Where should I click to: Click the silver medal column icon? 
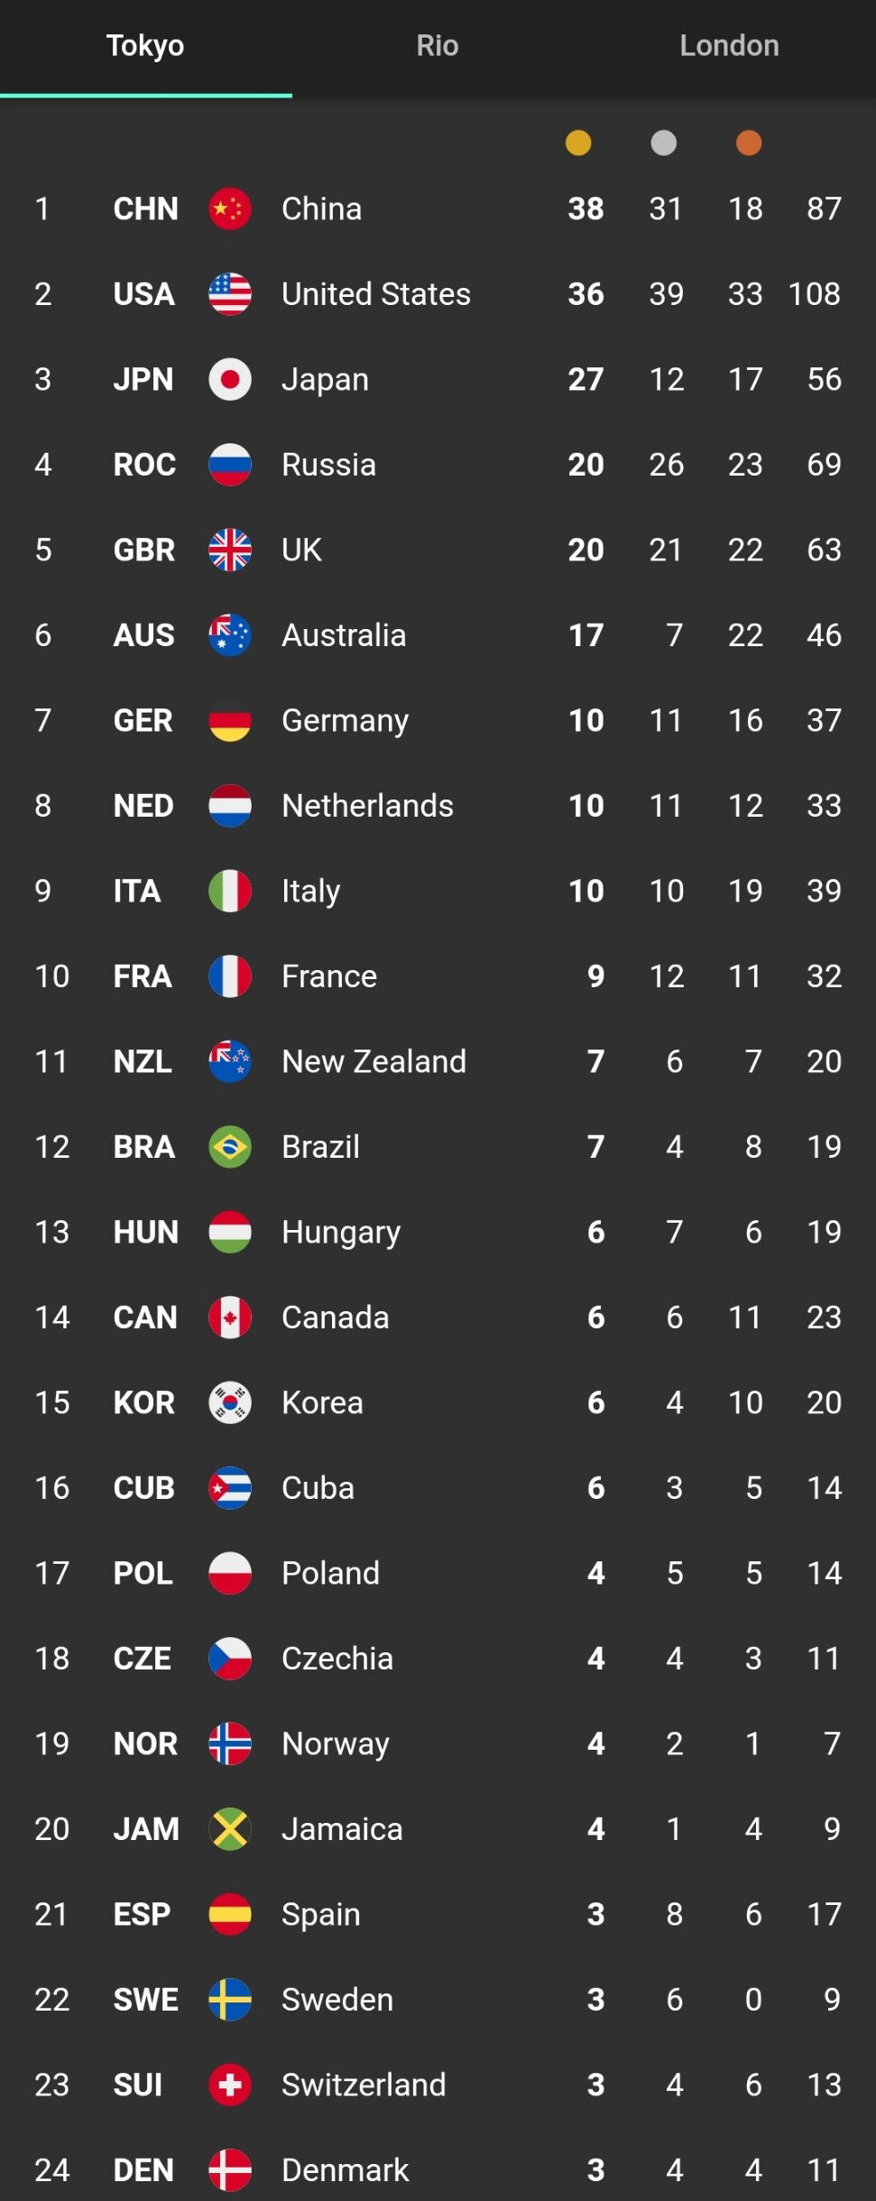pyautogui.click(x=664, y=143)
